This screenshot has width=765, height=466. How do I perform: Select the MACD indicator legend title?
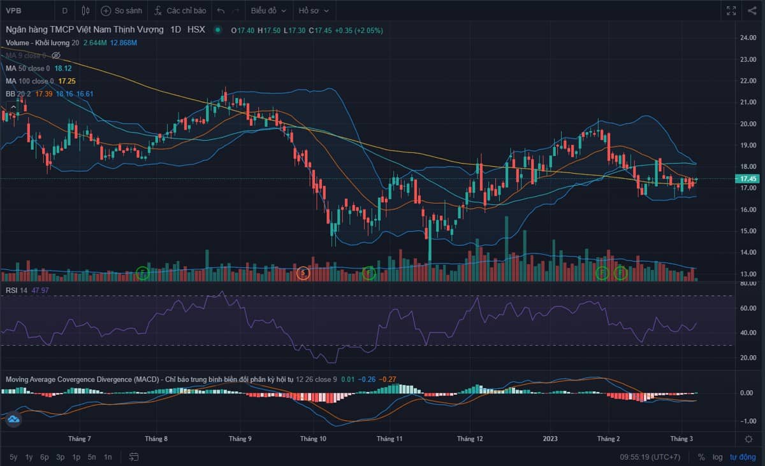coord(149,379)
